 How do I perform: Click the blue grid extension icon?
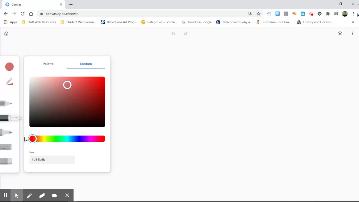pos(277,14)
